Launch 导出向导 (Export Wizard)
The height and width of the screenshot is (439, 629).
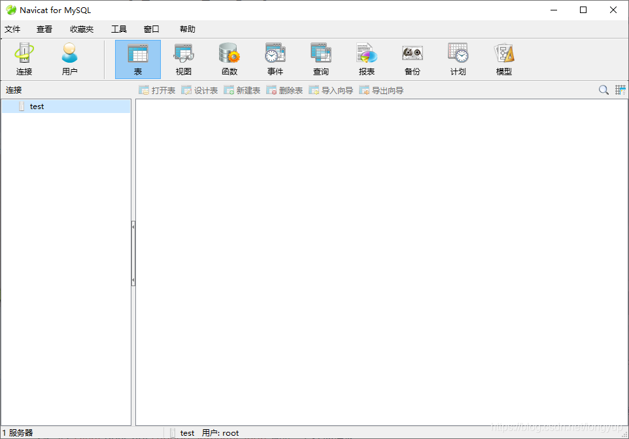381,90
